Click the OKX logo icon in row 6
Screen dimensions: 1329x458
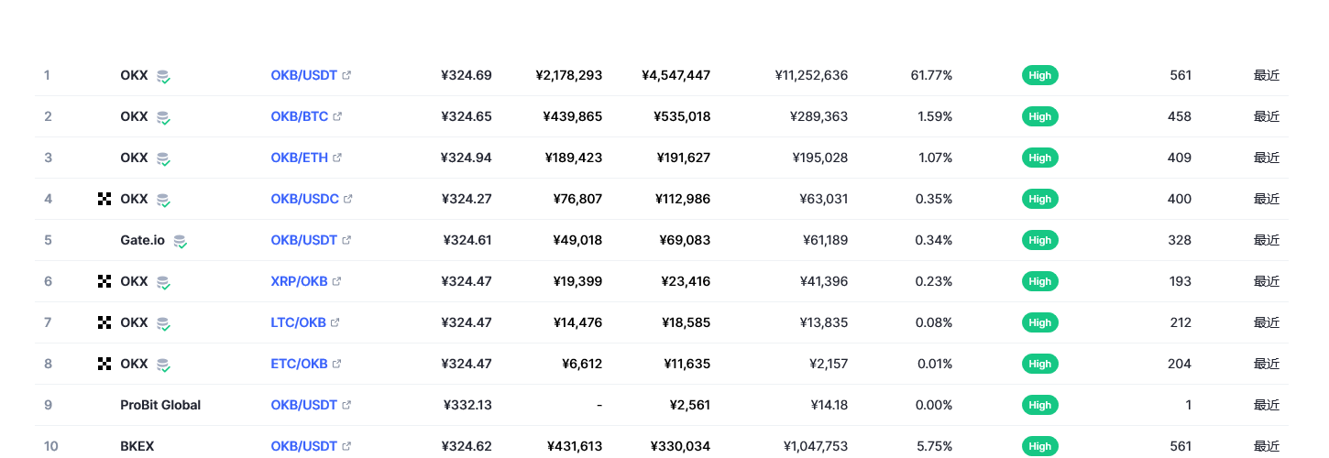click(x=104, y=281)
